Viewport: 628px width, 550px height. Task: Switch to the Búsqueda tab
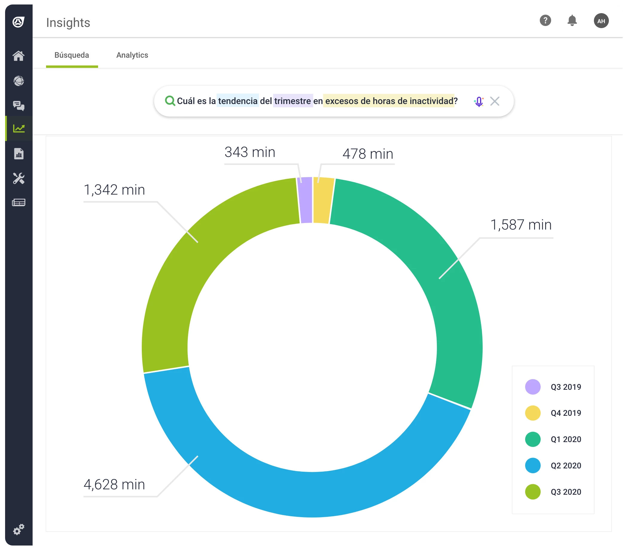click(71, 55)
